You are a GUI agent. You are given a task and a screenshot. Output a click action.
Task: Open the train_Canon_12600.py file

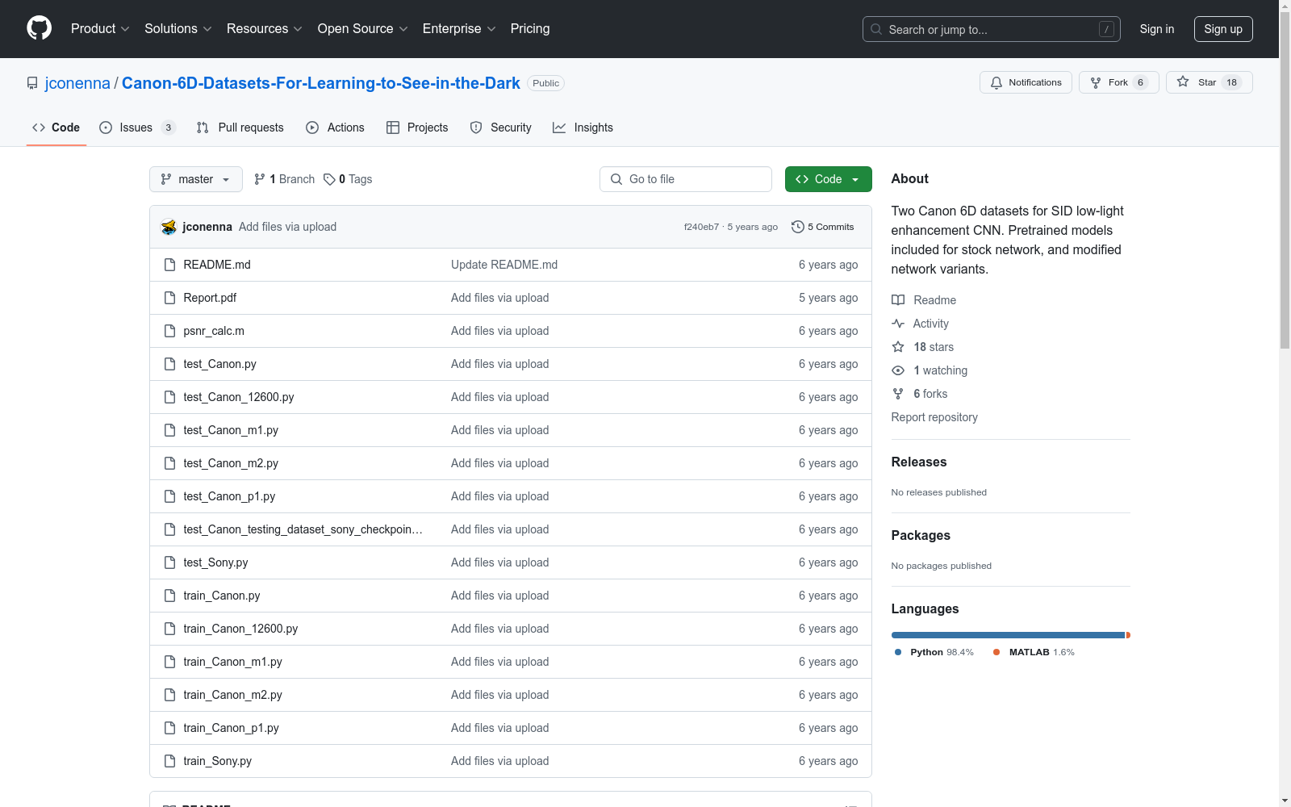240,629
